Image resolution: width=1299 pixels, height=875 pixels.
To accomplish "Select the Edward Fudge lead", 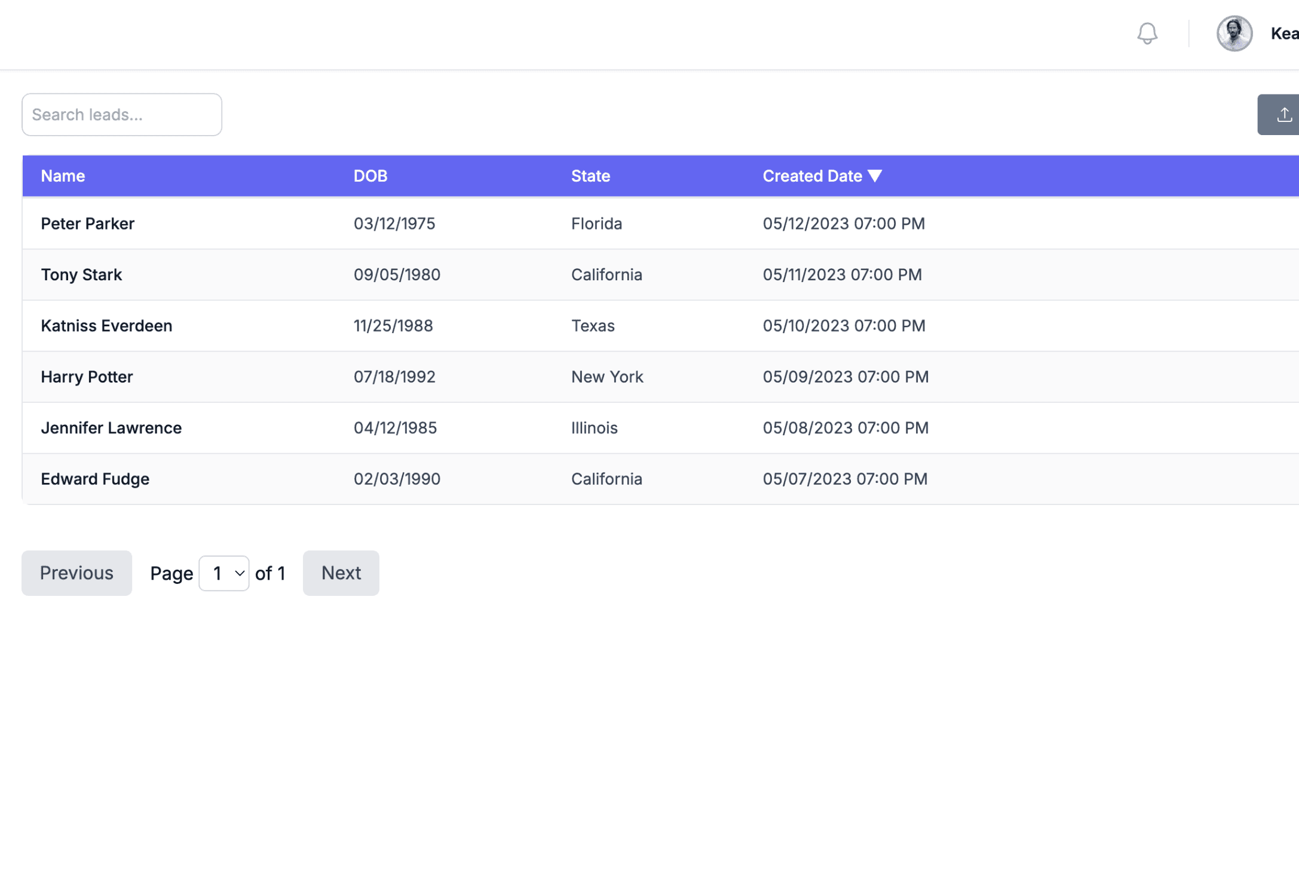I will tap(95, 479).
